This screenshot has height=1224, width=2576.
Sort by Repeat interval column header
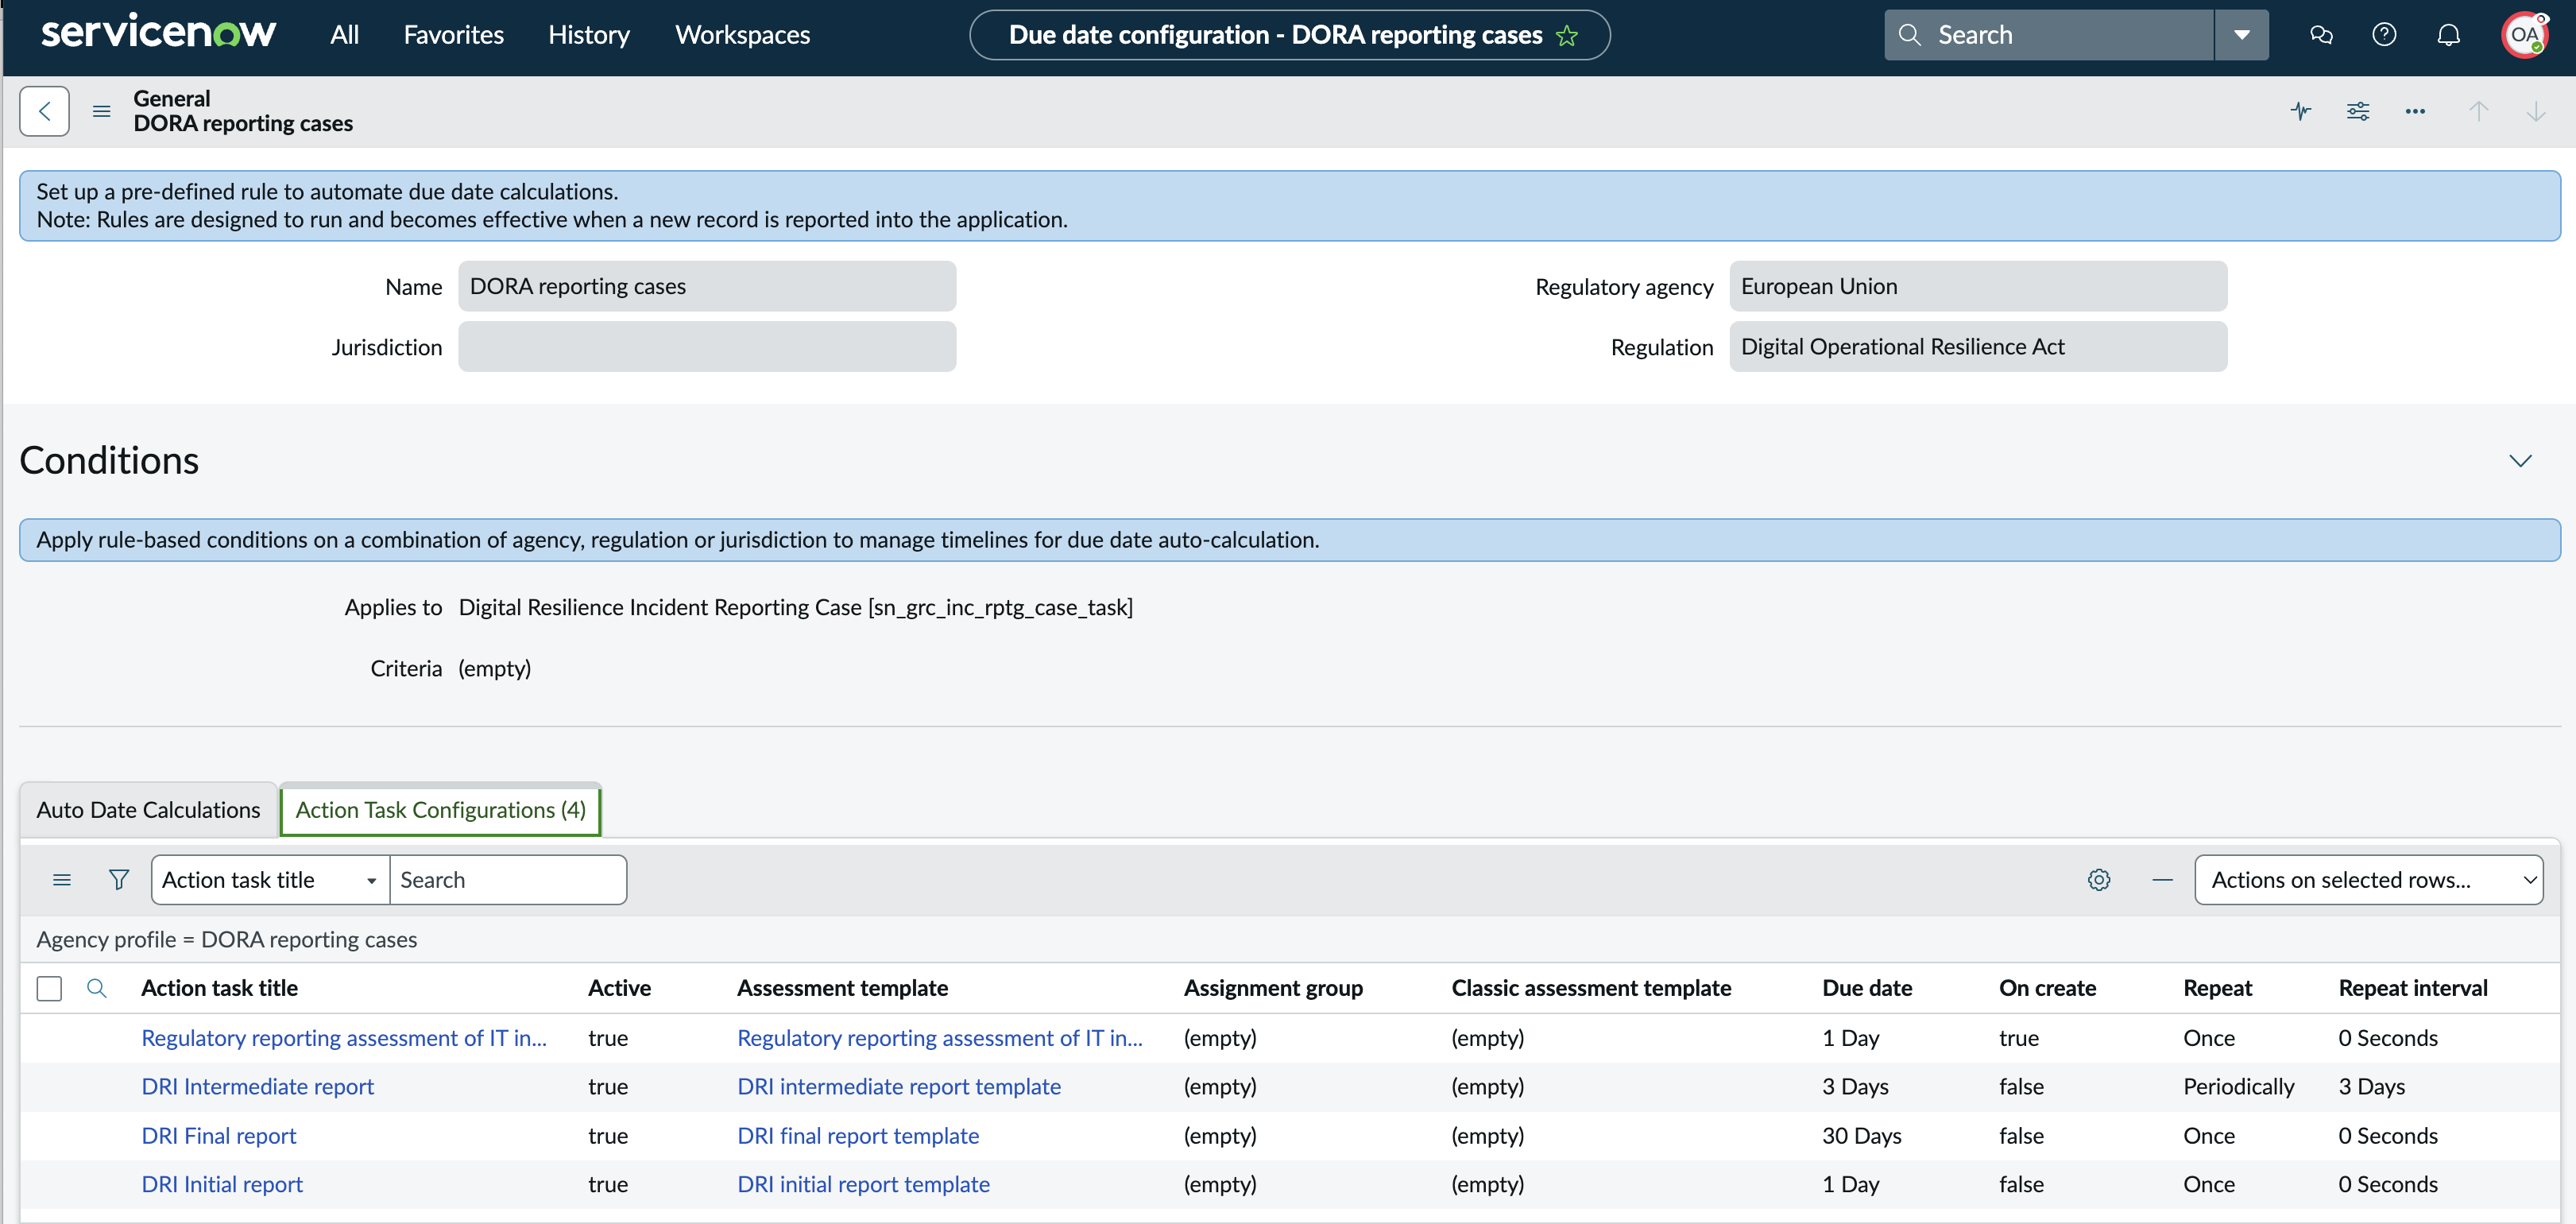point(2413,988)
